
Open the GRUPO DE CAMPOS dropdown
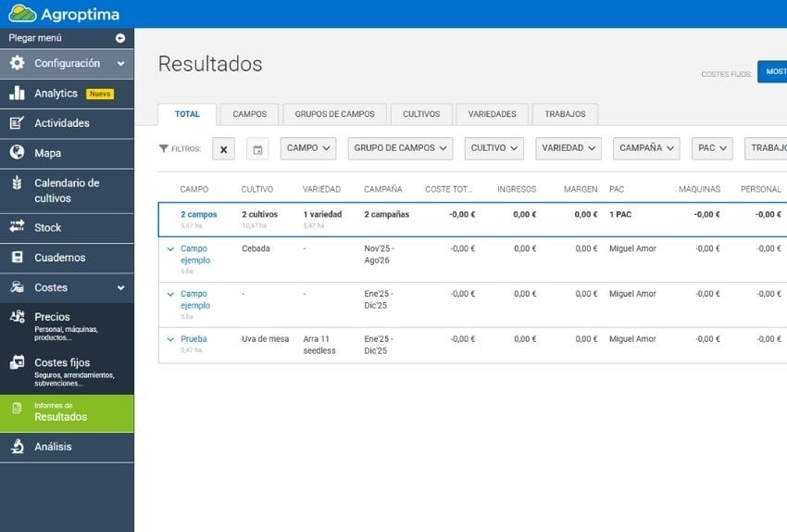pyautogui.click(x=400, y=148)
